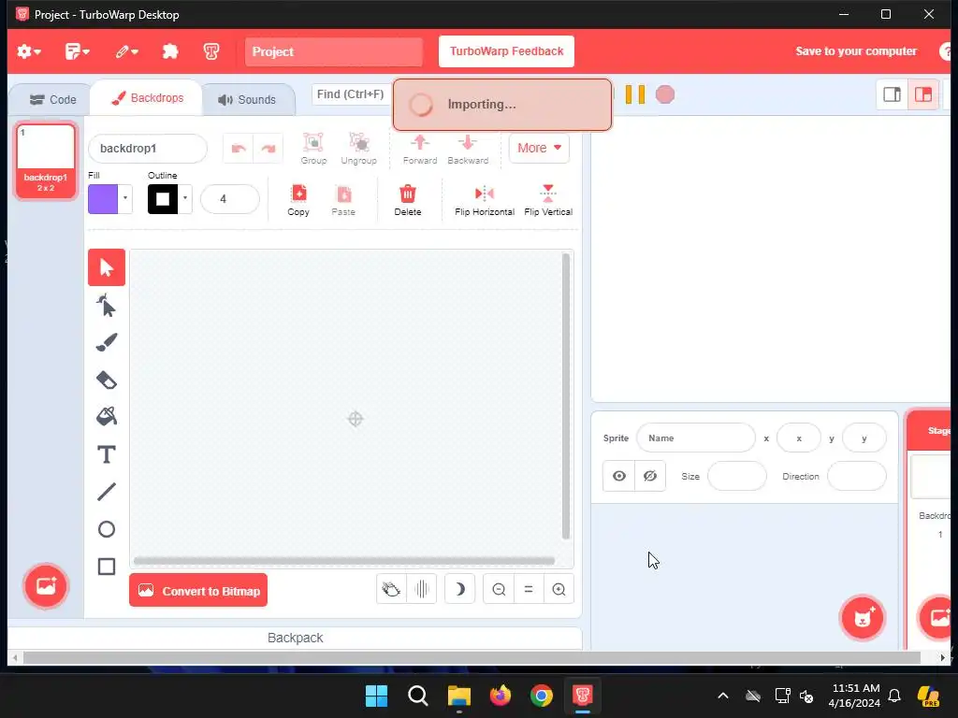The image size is (958, 718).
Task: Click Flip Vertical
Action: pyautogui.click(x=548, y=201)
